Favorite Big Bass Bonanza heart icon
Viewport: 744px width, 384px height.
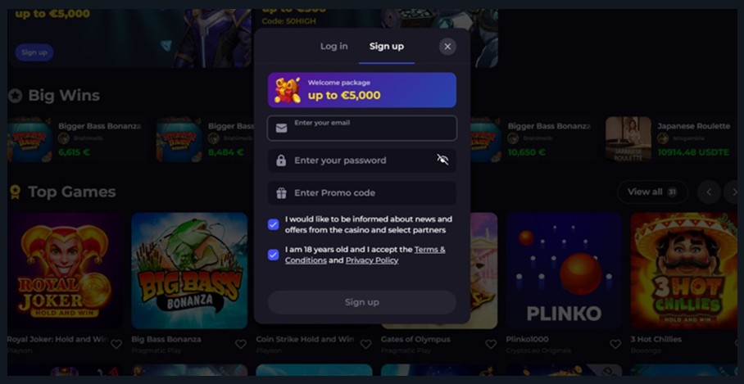[241, 344]
